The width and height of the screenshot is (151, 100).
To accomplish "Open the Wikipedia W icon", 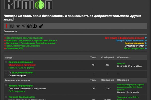I will [x=24, y=26].
